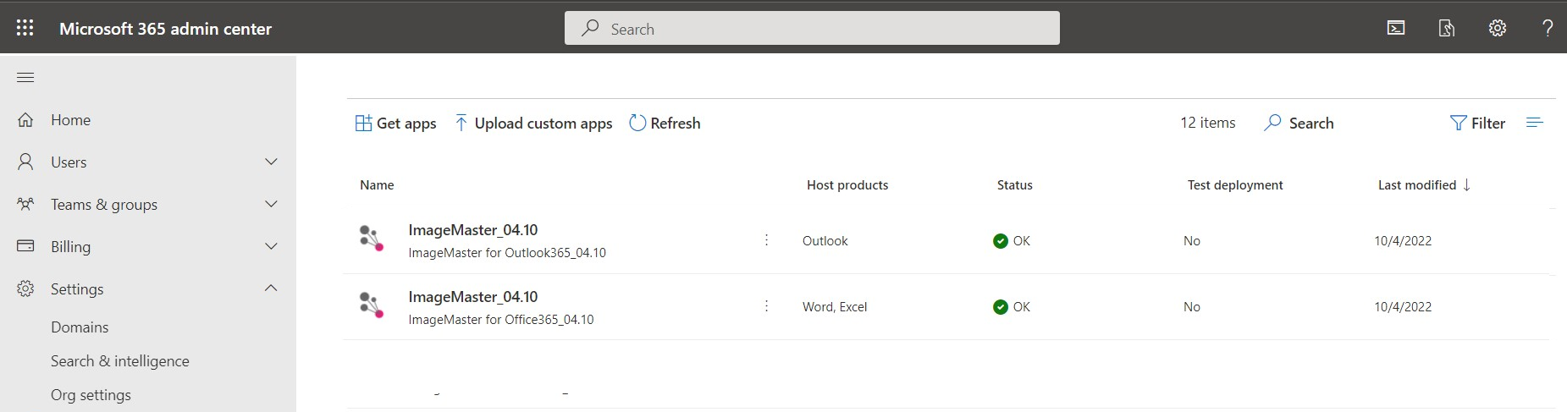Open more actions for Office365 ImageMaster
The width and height of the screenshot is (1567, 412).
click(x=766, y=306)
